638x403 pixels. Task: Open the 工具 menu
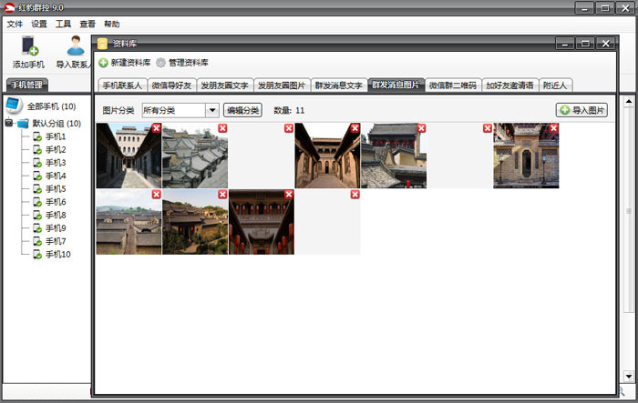[x=63, y=24]
